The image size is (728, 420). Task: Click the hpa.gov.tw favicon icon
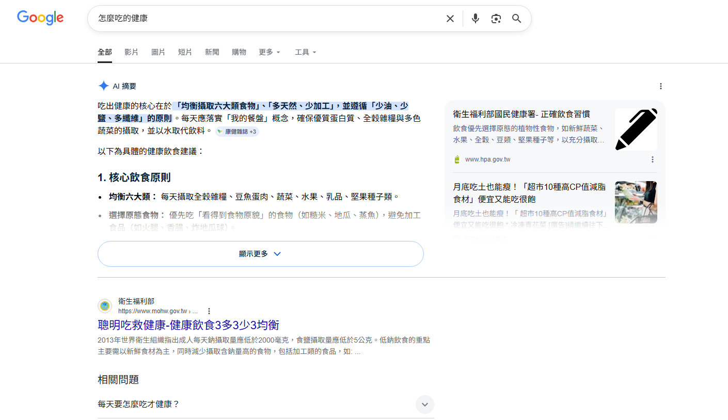(x=456, y=159)
